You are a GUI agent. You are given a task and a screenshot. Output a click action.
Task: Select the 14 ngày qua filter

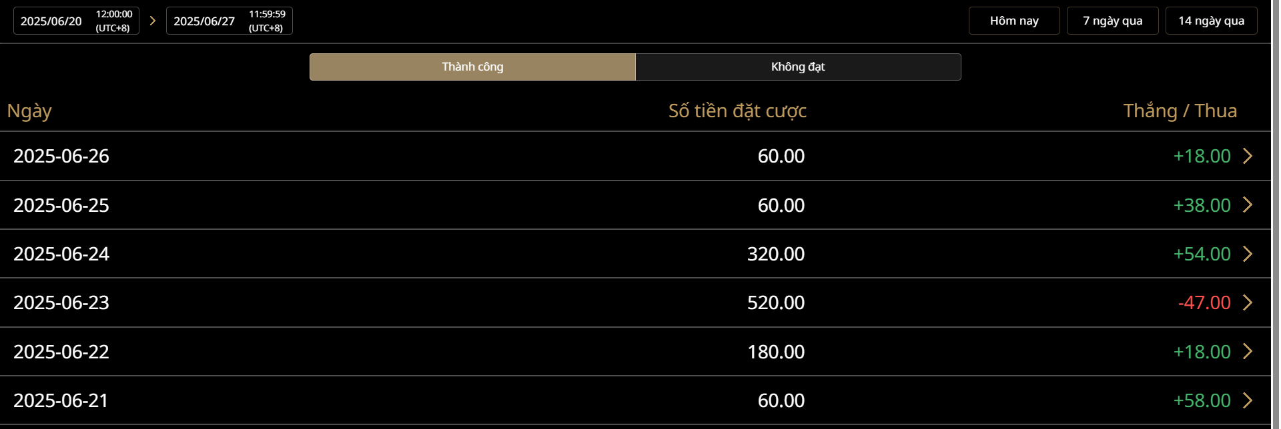point(1211,21)
